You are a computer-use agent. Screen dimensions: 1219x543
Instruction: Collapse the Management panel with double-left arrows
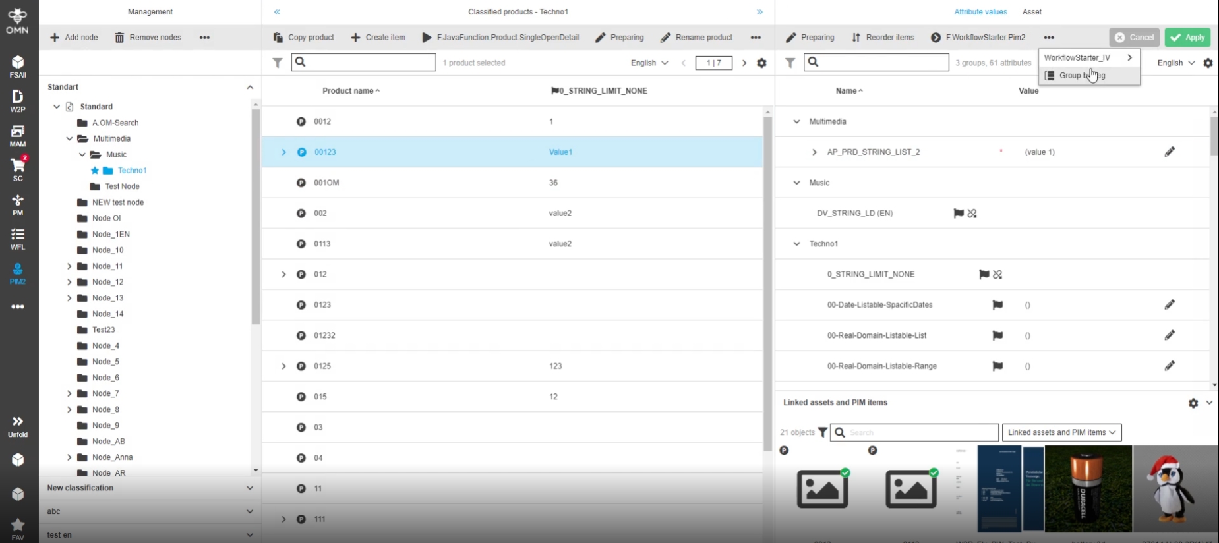pyautogui.click(x=277, y=12)
